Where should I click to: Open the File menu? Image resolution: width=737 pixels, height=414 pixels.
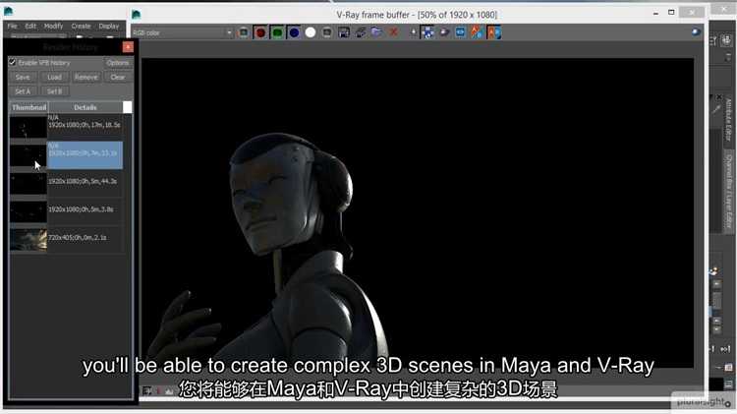click(12, 26)
